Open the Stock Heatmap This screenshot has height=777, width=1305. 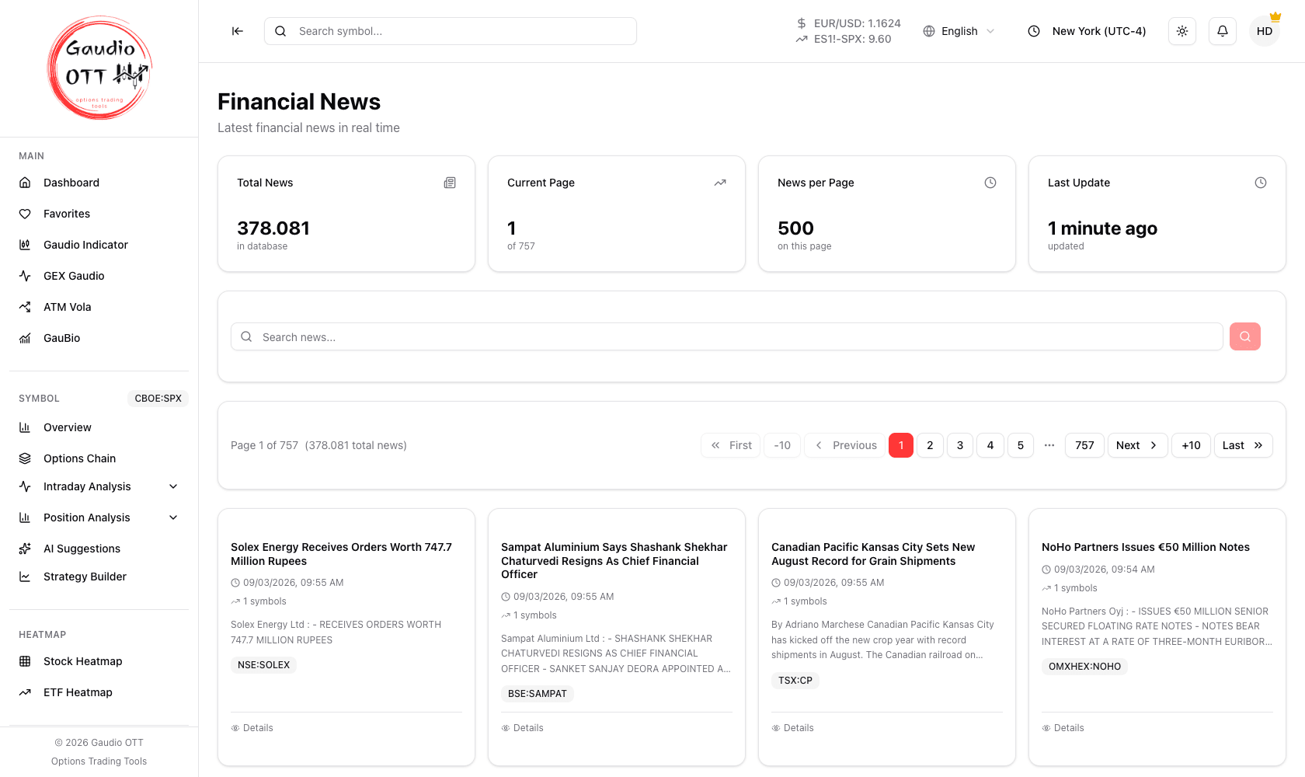(99, 661)
